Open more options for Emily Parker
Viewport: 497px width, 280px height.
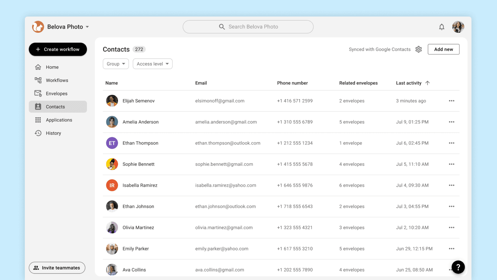(x=451, y=249)
